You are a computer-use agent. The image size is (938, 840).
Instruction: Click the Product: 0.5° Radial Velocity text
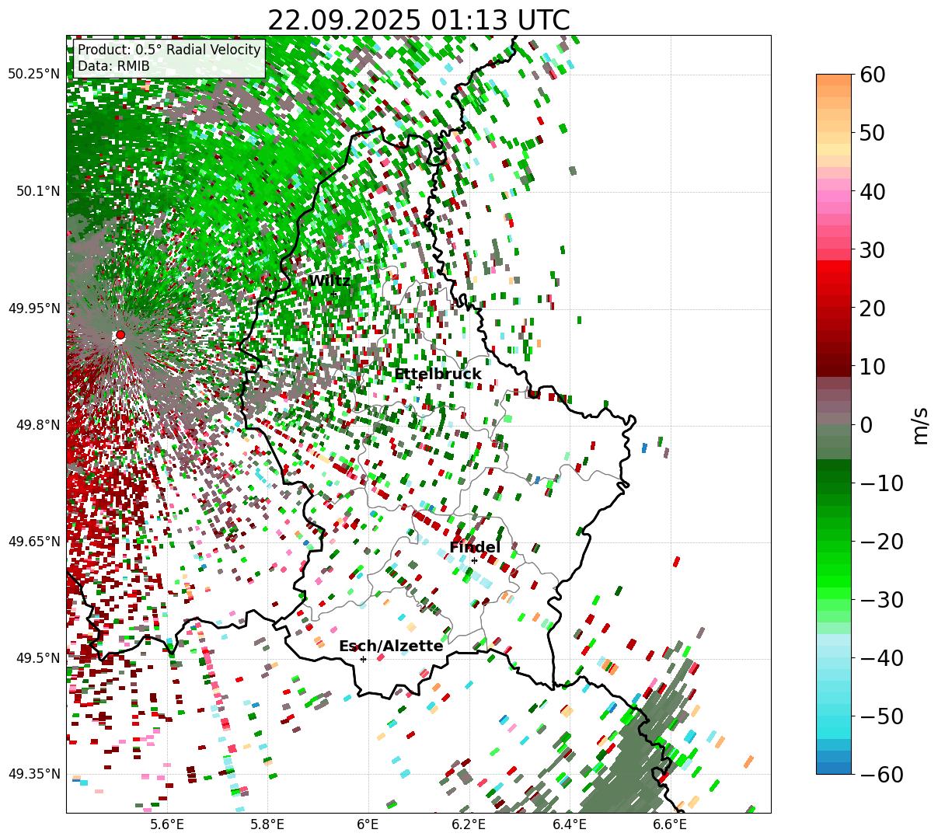(x=169, y=51)
